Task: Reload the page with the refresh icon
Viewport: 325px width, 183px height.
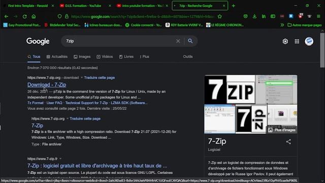Action: point(24,16)
